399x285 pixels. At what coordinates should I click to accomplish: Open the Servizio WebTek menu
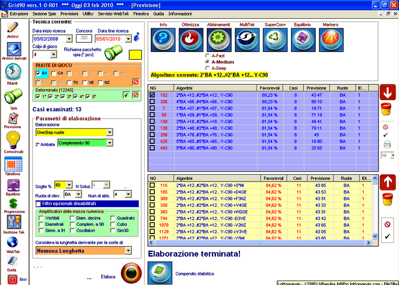114,12
